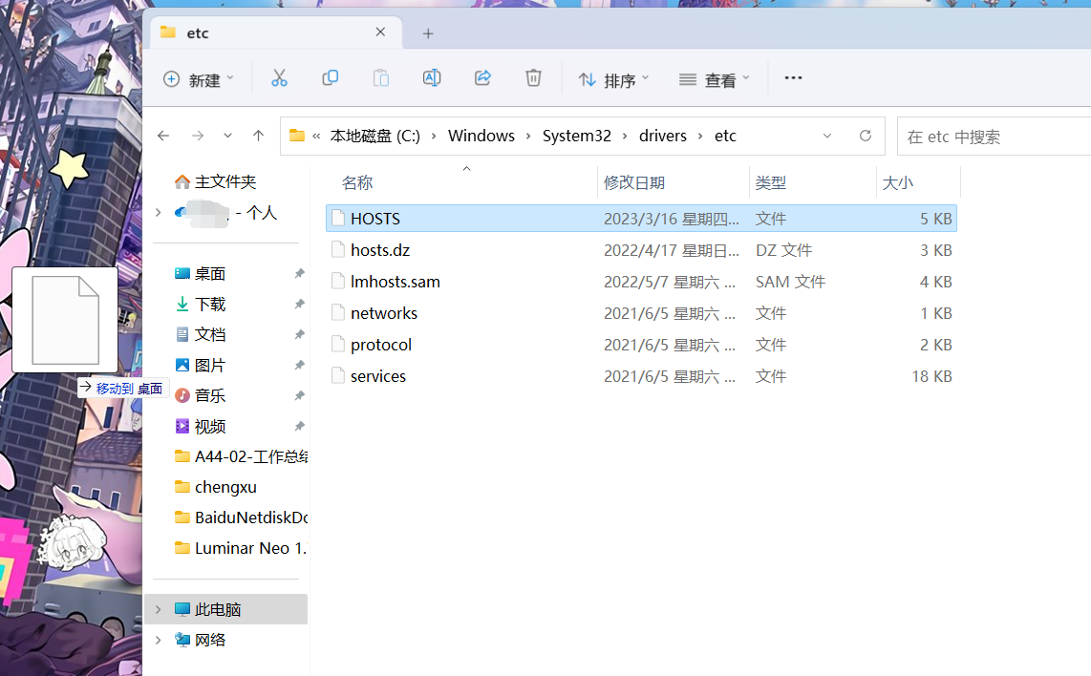Expand subfolders after Windows breadcrumb
The image size is (1091, 676).
coord(528,136)
